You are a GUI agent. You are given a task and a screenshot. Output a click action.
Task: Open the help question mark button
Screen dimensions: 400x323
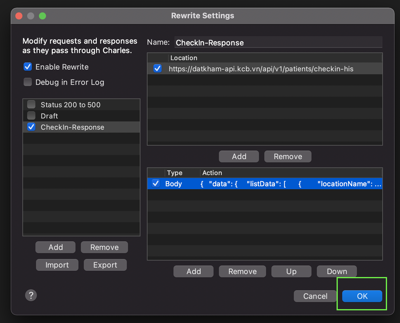31,295
